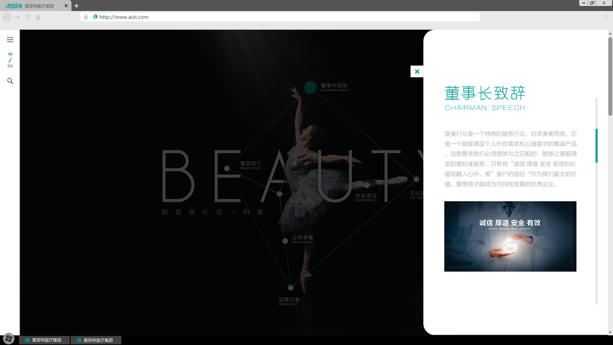This screenshot has height=345, width=613.
Task: Switch language to Chinese (中)
Action: [10, 55]
